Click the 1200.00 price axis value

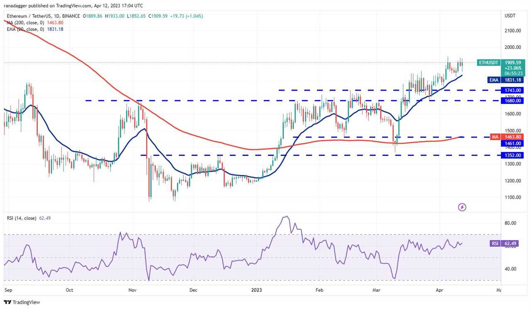(x=513, y=181)
